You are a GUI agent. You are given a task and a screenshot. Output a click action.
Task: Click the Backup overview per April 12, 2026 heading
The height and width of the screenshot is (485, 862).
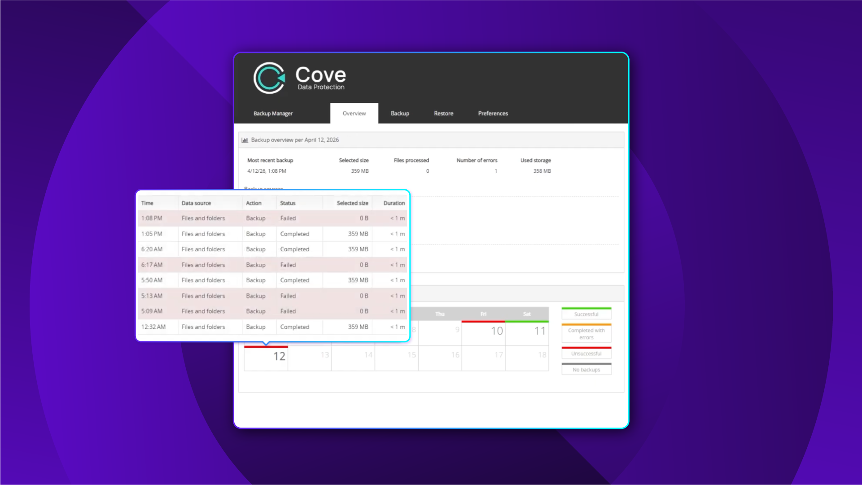coord(295,140)
